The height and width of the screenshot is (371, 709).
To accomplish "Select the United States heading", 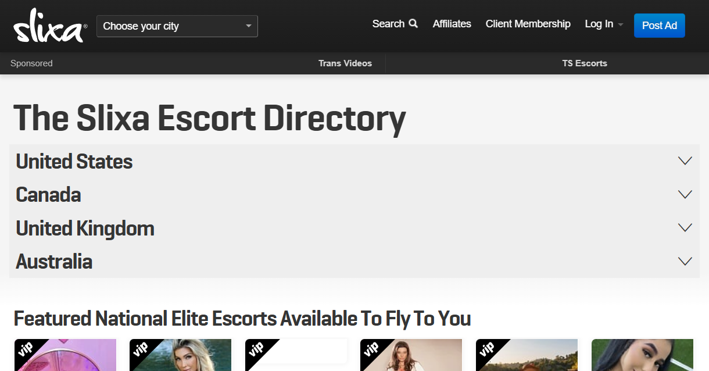I will [x=74, y=161].
